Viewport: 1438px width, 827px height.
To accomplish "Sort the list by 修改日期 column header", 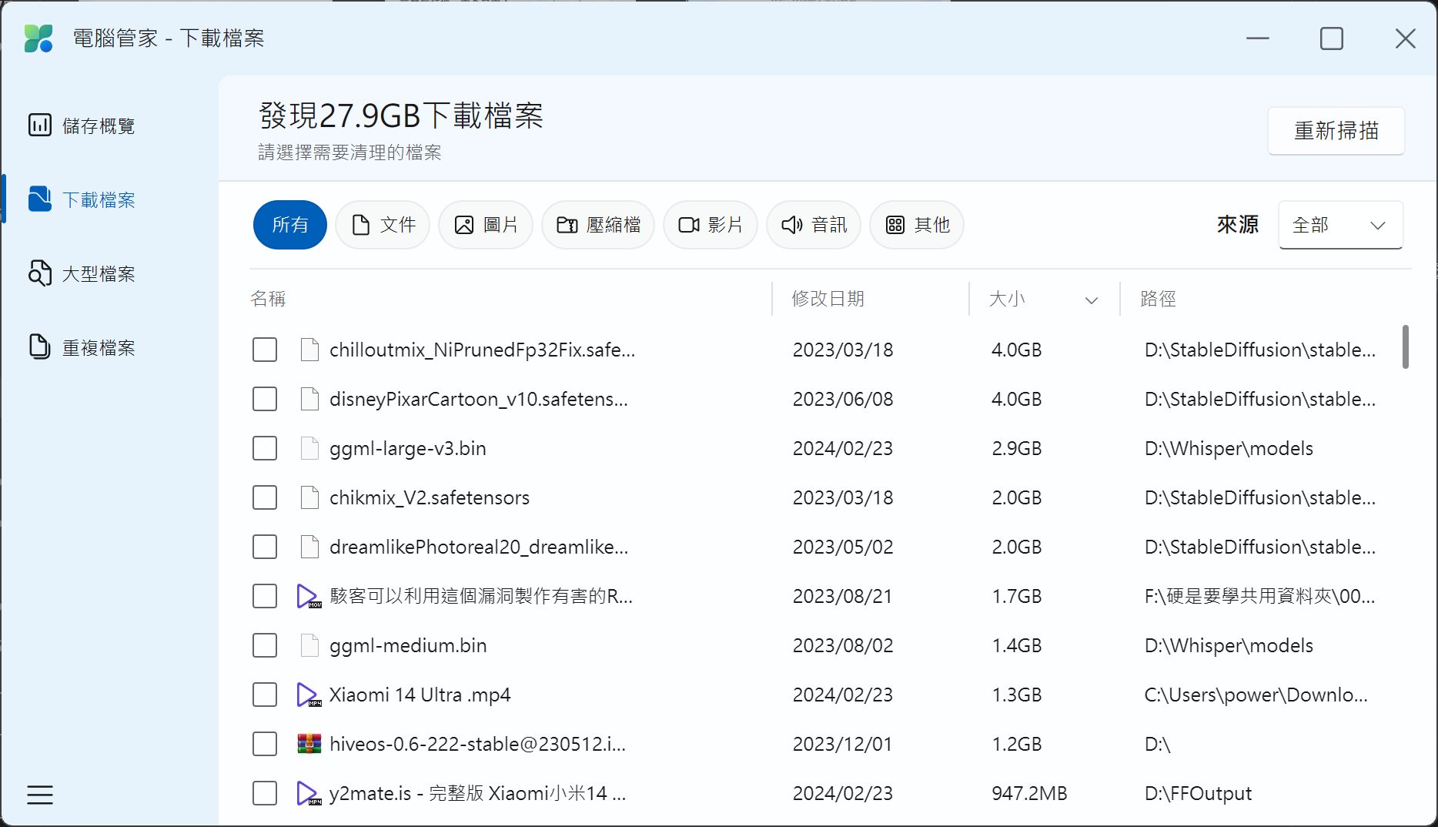I will (828, 299).
